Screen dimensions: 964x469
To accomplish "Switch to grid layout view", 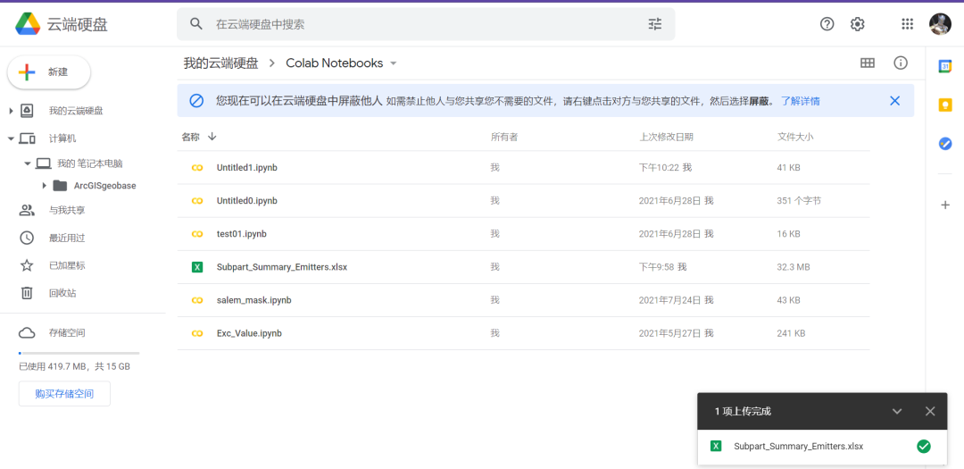I will tap(868, 63).
